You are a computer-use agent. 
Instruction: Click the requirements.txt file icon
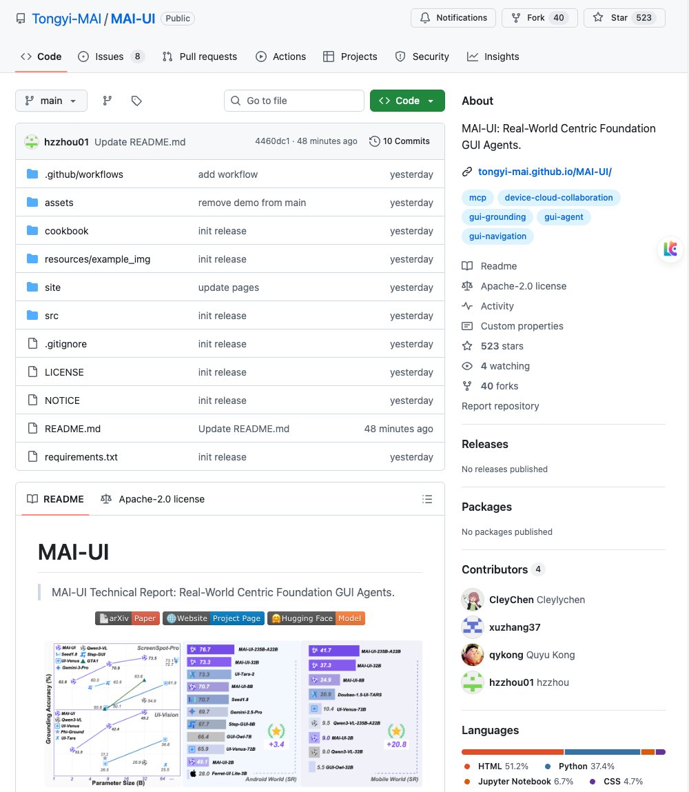(x=33, y=456)
